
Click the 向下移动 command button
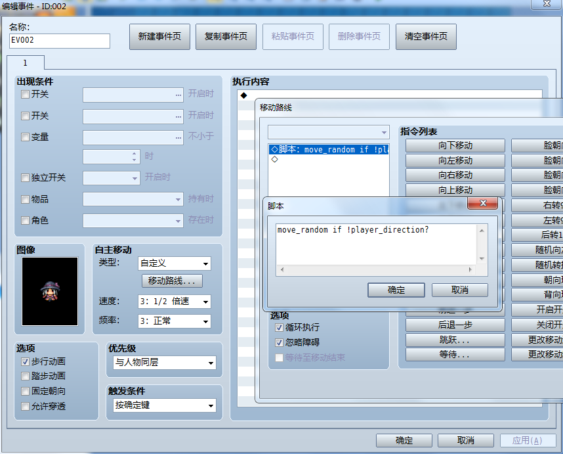[455, 146]
